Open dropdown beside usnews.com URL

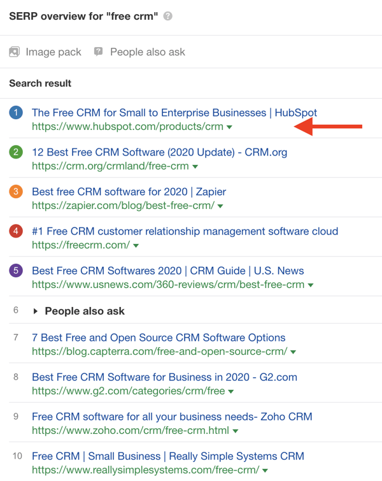[x=311, y=285]
